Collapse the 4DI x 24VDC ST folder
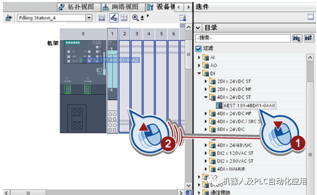This screenshot has width=317, height=195. click(206, 97)
